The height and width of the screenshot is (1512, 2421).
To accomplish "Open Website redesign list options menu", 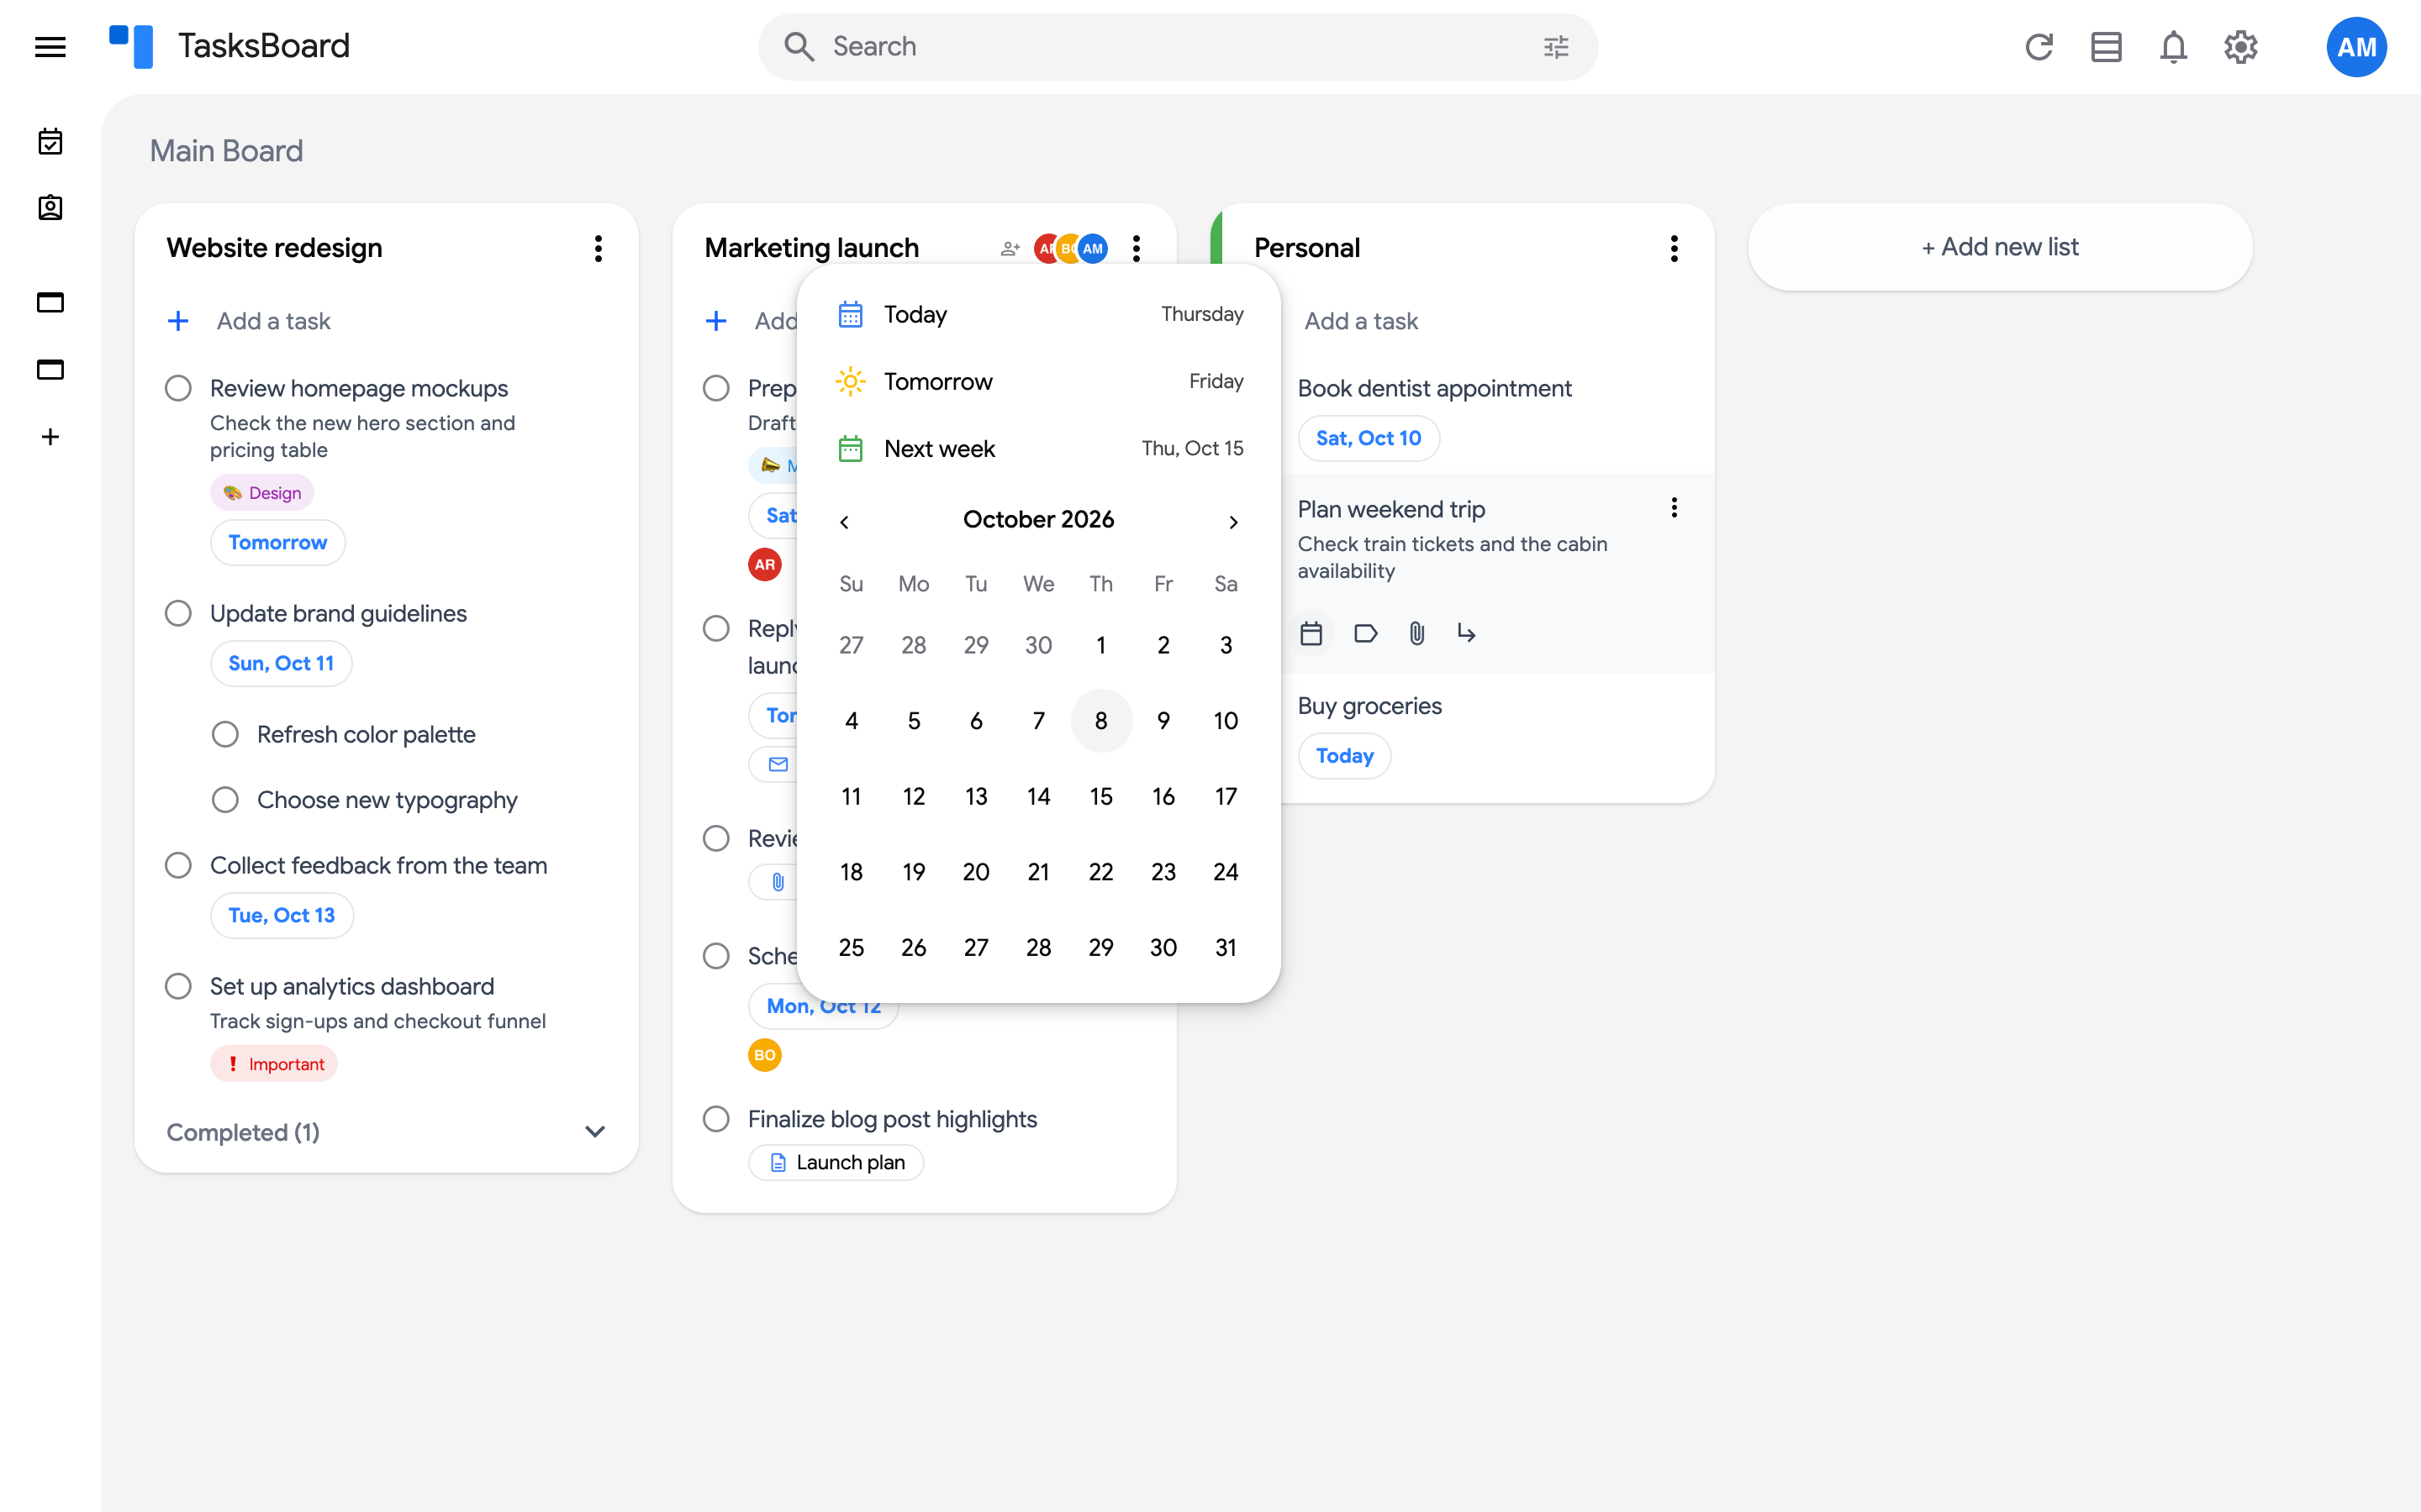I will click(x=599, y=248).
